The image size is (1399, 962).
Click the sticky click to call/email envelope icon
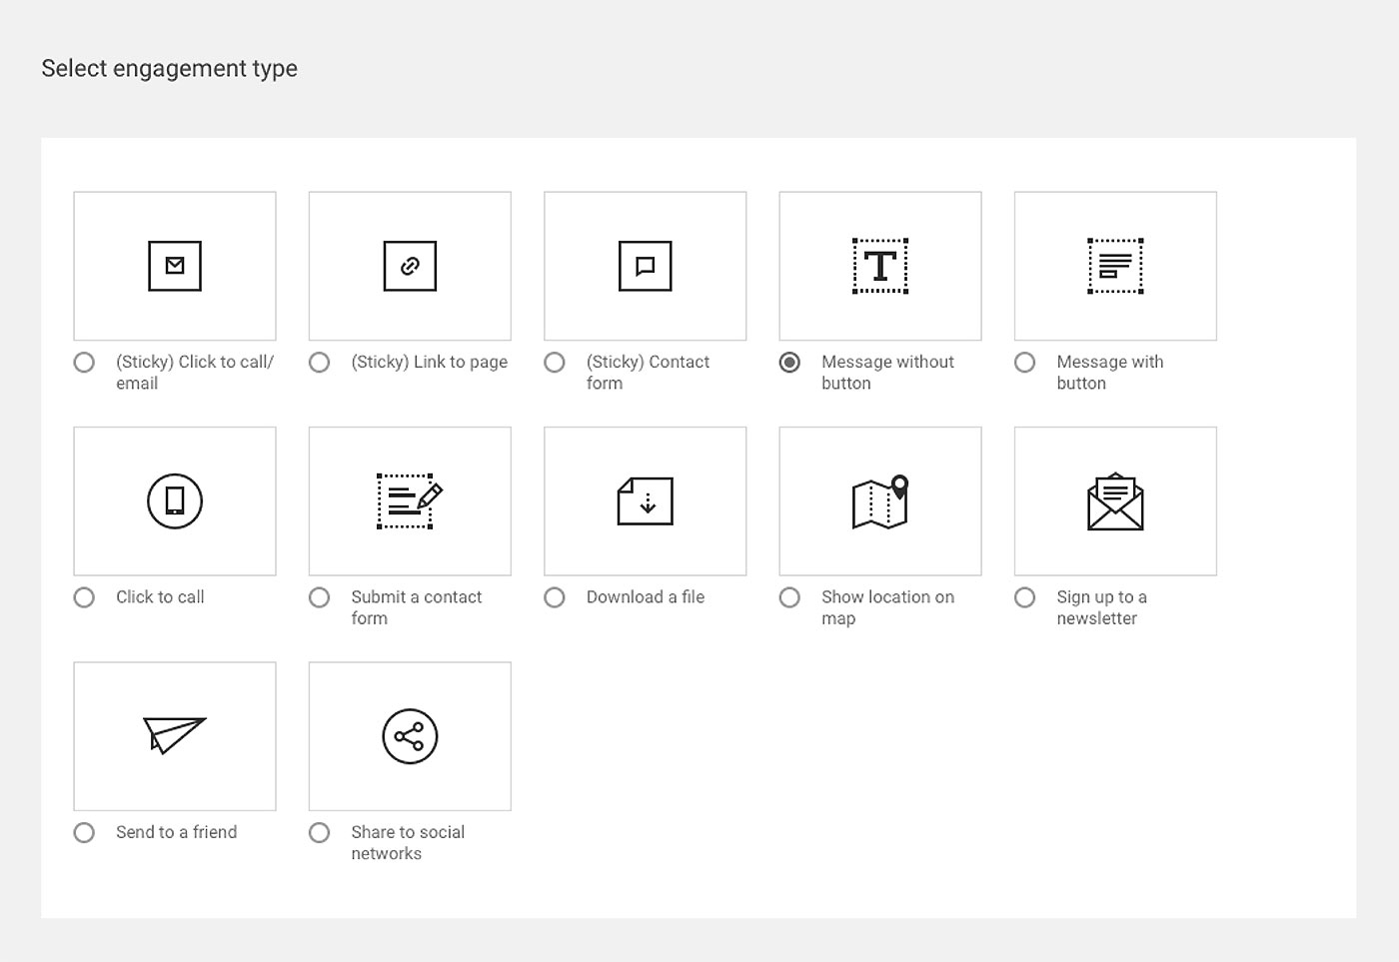175,266
